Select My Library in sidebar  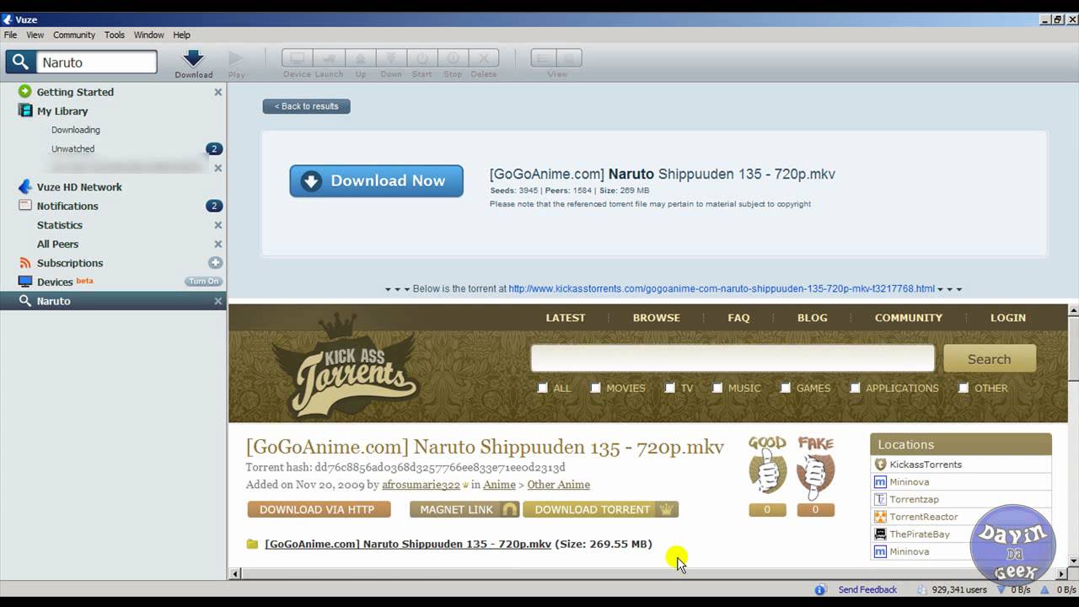tap(62, 111)
